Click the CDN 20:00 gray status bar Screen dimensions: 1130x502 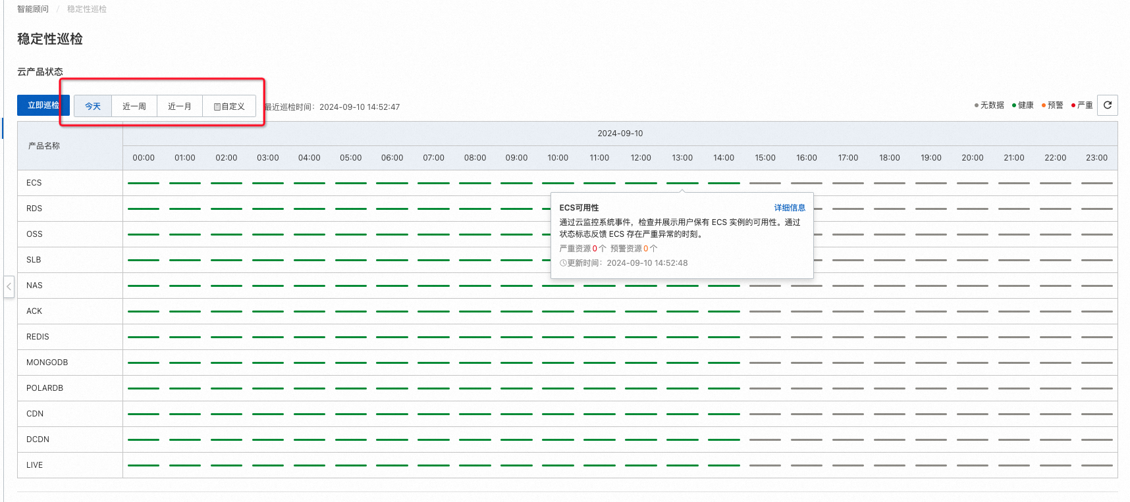(x=973, y=414)
